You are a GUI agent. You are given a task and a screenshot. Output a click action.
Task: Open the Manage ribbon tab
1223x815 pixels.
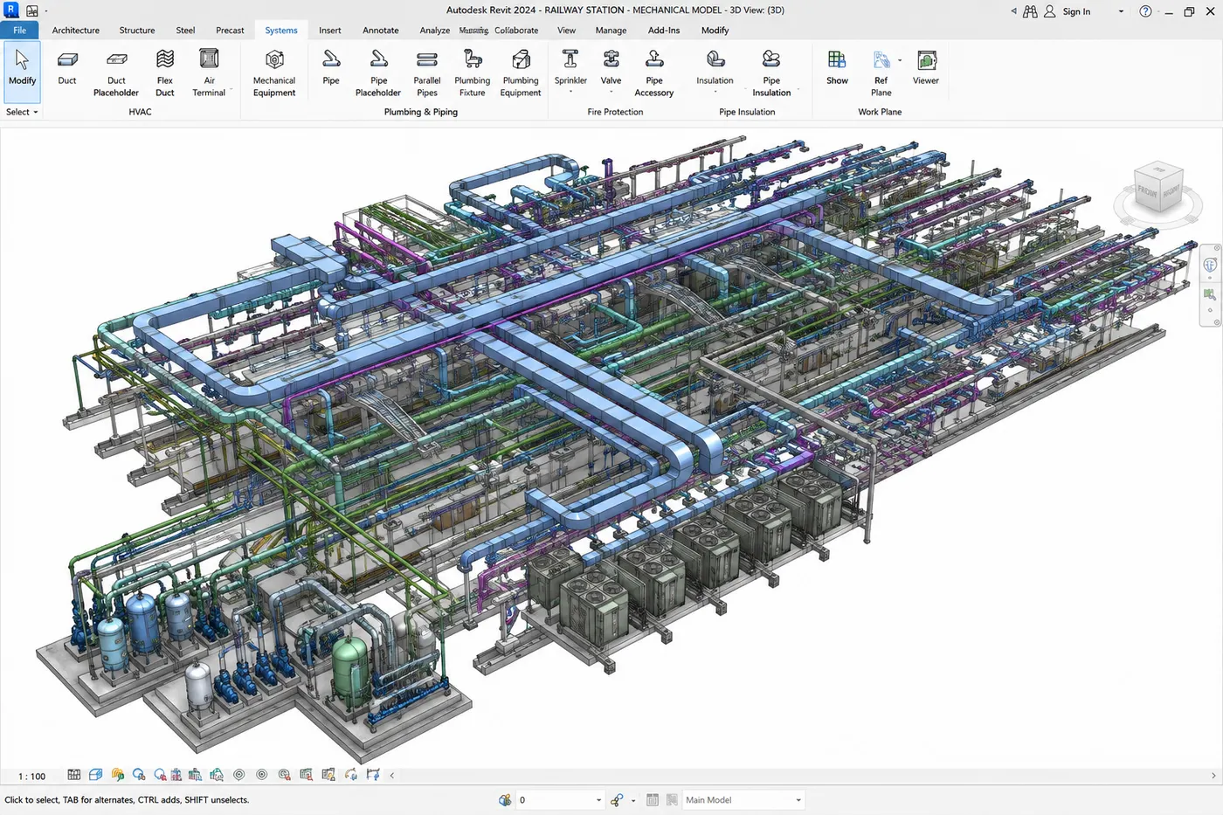tap(611, 30)
